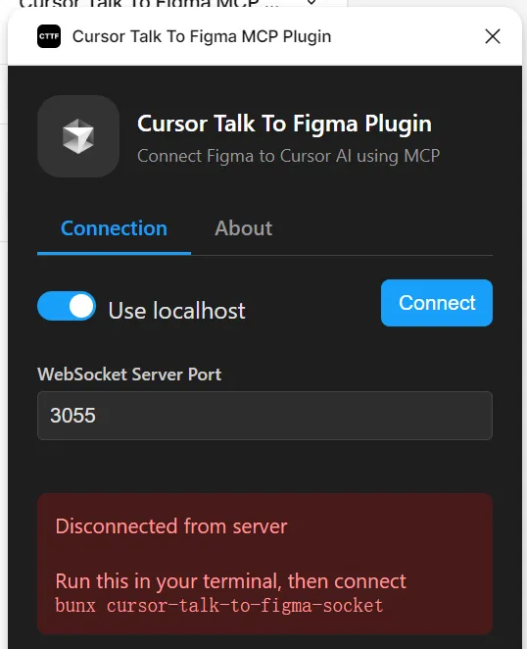527x649 pixels.
Task: Click the 3055 port value
Action: pyautogui.click(x=72, y=416)
